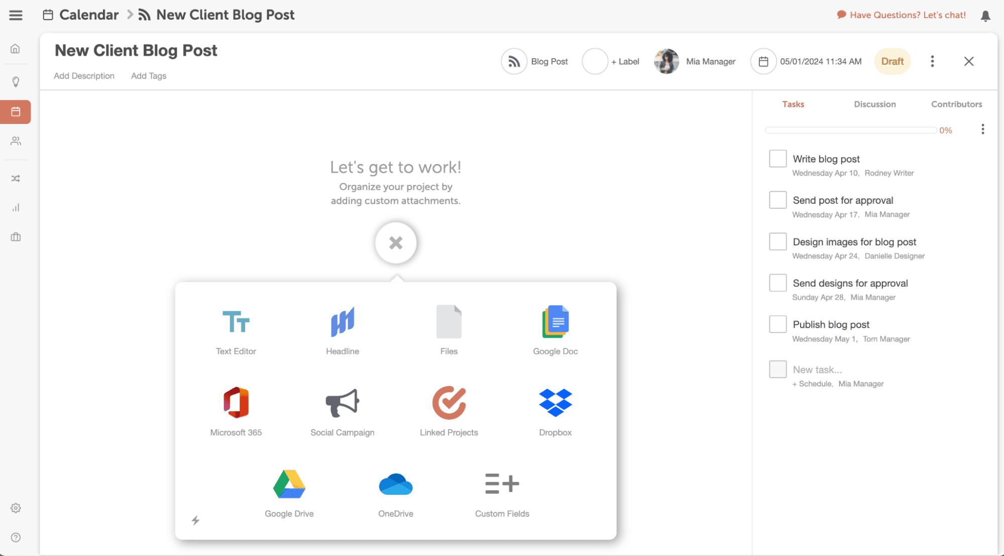Image resolution: width=1004 pixels, height=556 pixels.
Task: Mark Send post for approval complete
Action: 777,200
